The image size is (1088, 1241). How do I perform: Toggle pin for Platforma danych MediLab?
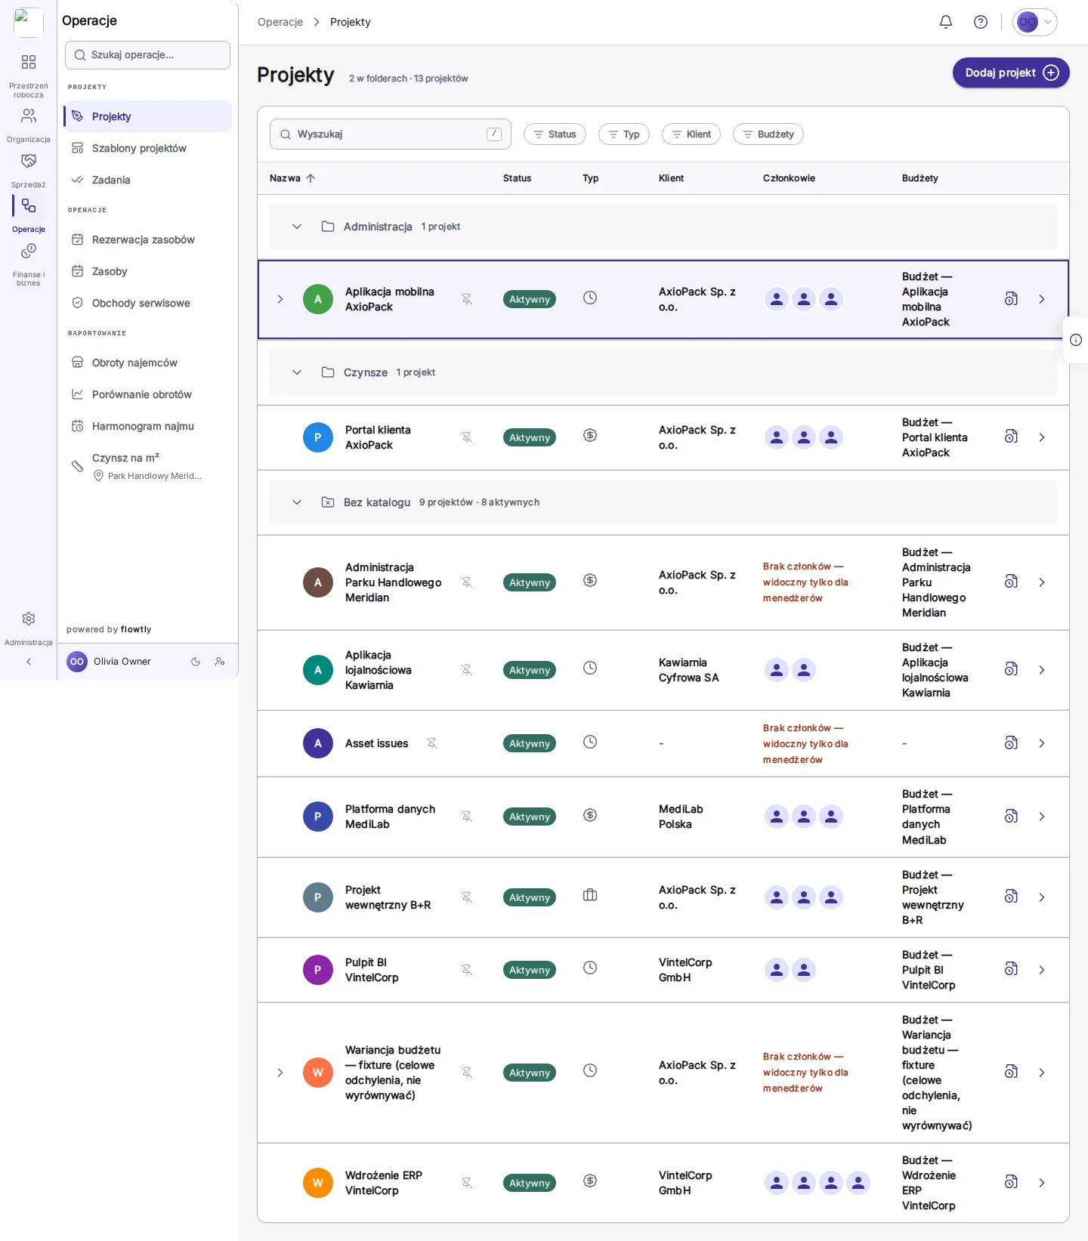[x=467, y=817]
